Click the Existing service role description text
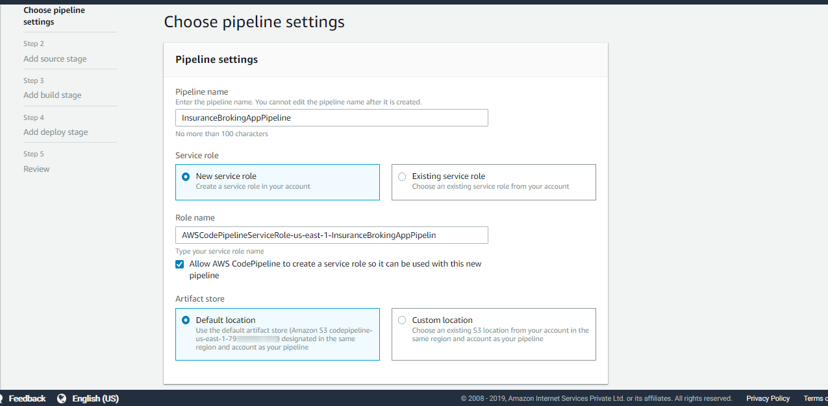Image resolution: width=828 pixels, height=406 pixels. tap(490, 187)
